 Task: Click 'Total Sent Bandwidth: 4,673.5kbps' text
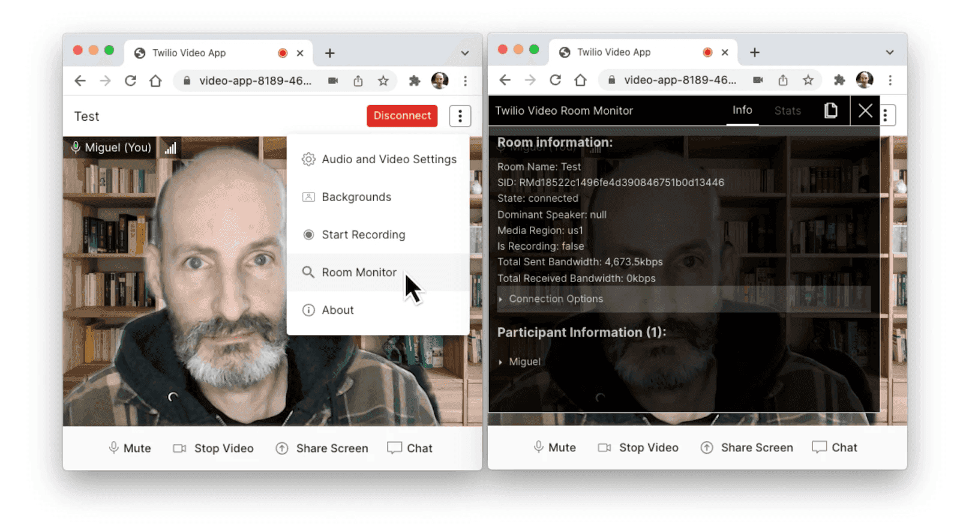pos(580,262)
